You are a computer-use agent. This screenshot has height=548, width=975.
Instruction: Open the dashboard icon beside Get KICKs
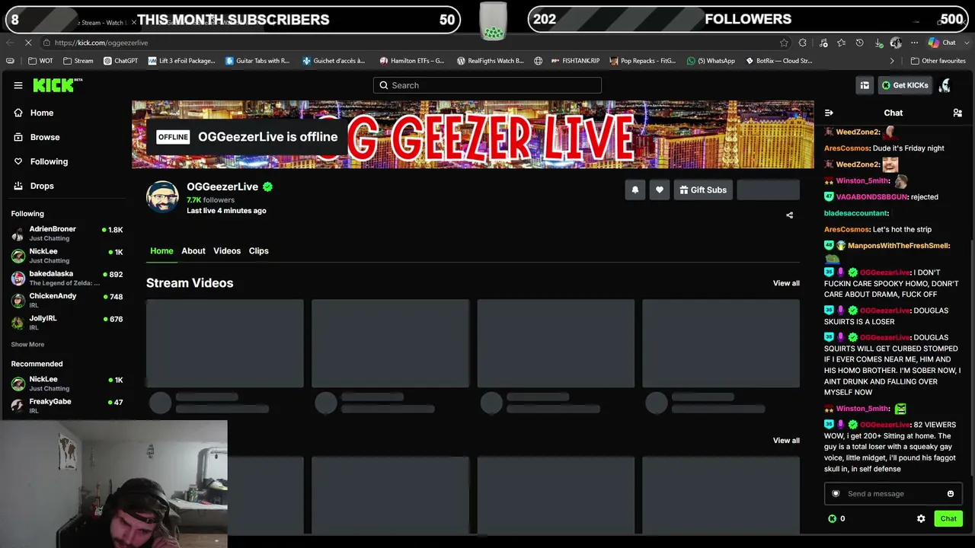(x=865, y=85)
